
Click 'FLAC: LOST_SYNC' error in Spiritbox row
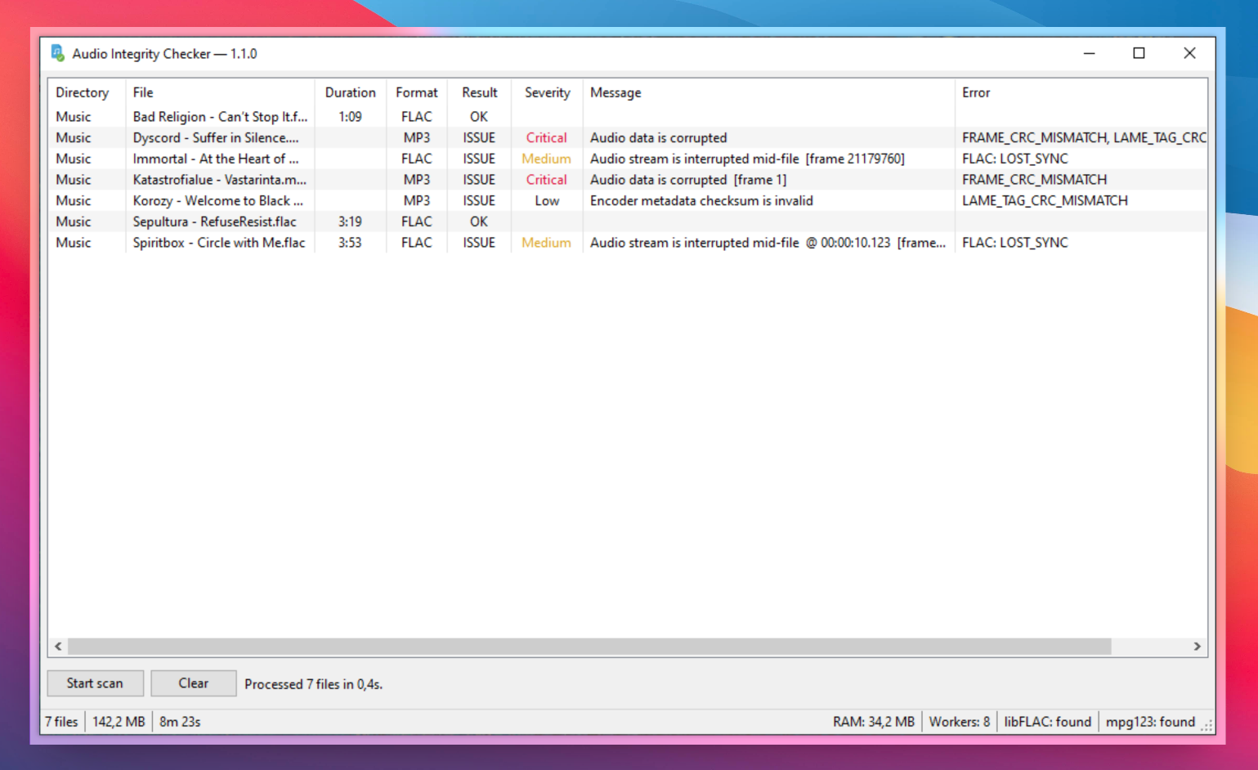(x=1014, y=243)
